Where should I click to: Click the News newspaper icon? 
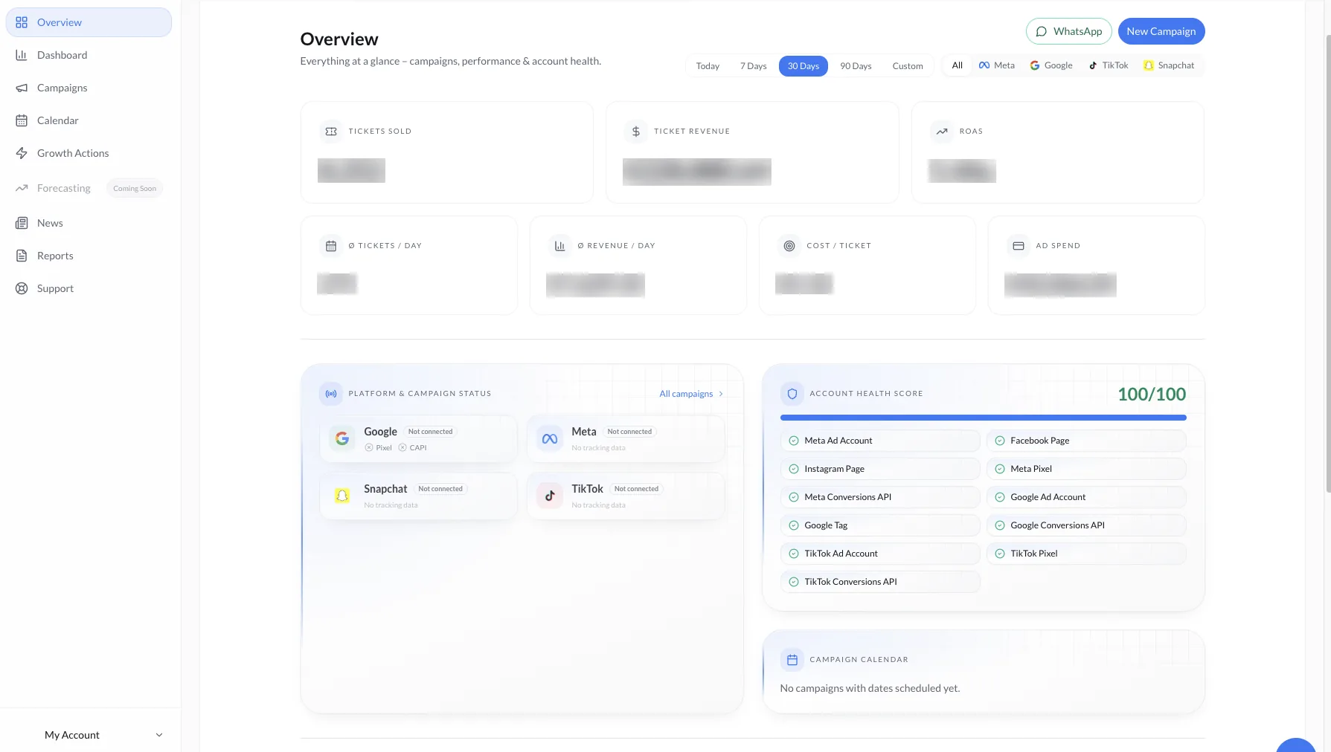click(x=22, y=223)
